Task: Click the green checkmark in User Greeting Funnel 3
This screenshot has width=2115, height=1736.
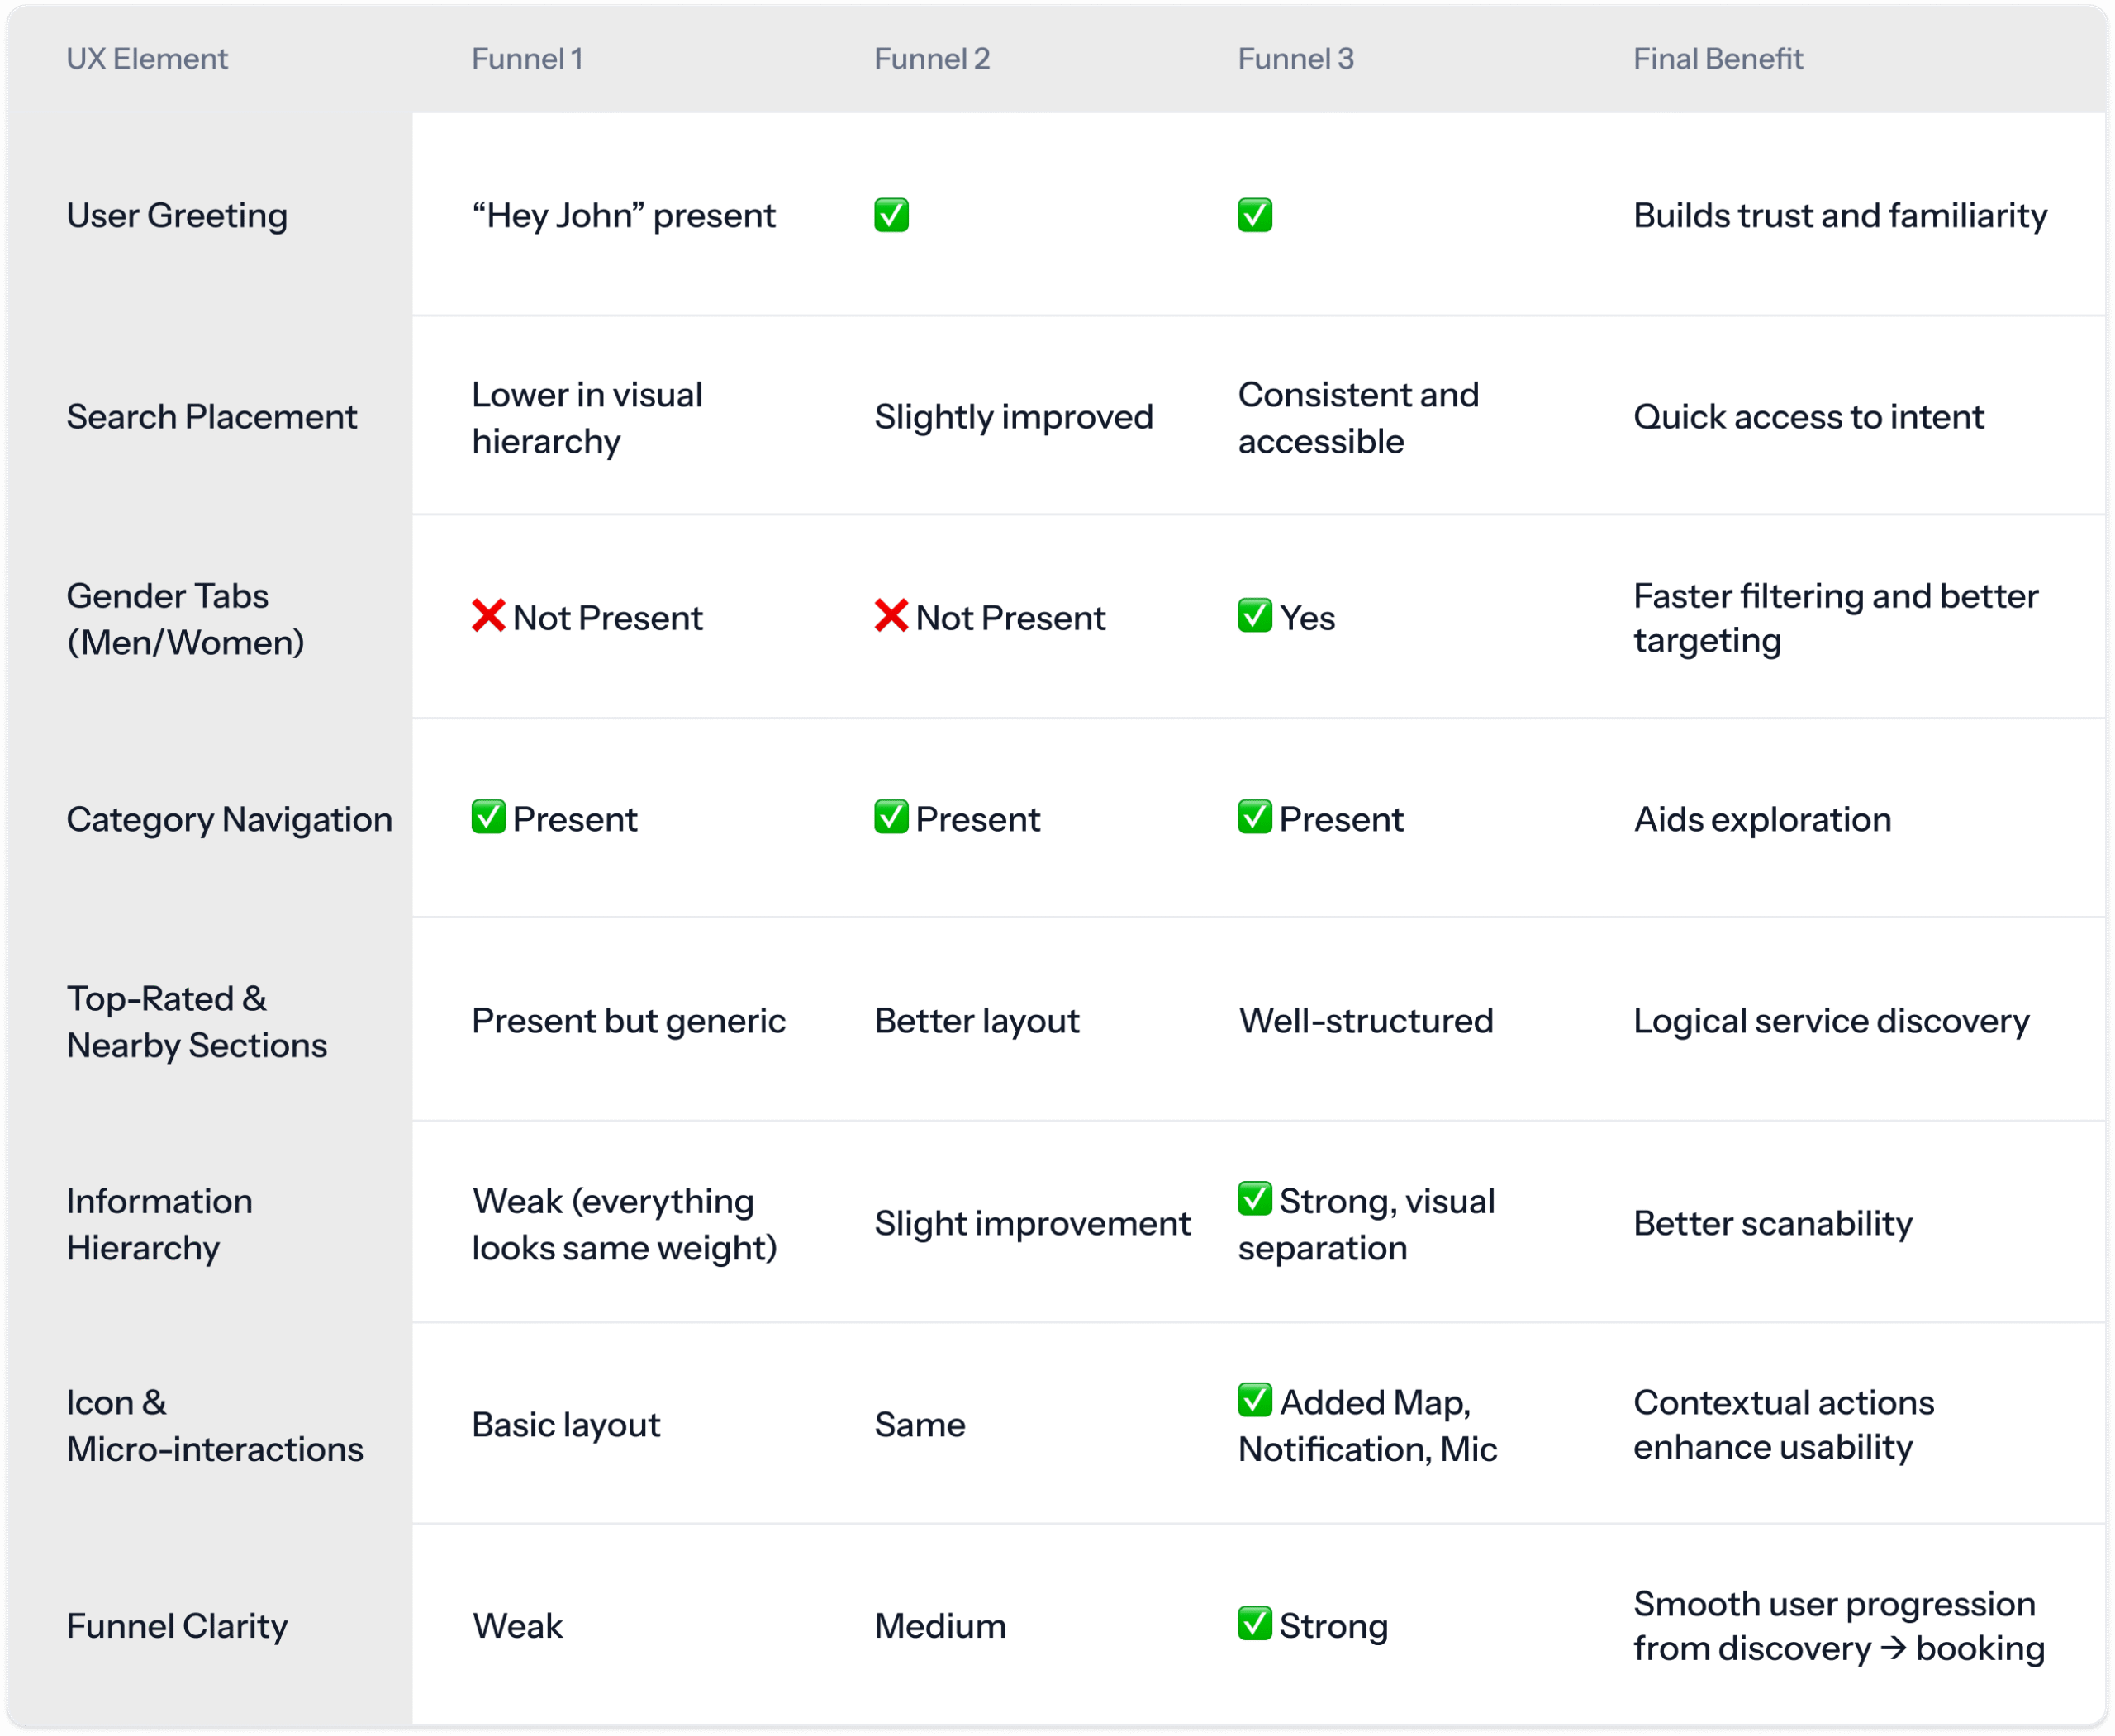Action: pyautogui.click(x=1255, y=215)
